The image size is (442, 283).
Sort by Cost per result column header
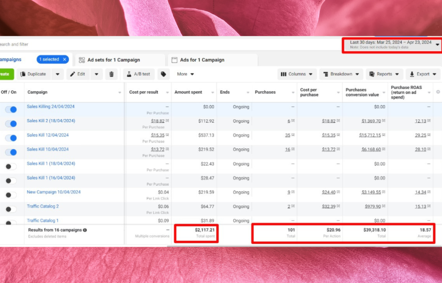click(149, 92)
